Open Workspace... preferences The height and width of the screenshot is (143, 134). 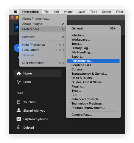[93, 39]
